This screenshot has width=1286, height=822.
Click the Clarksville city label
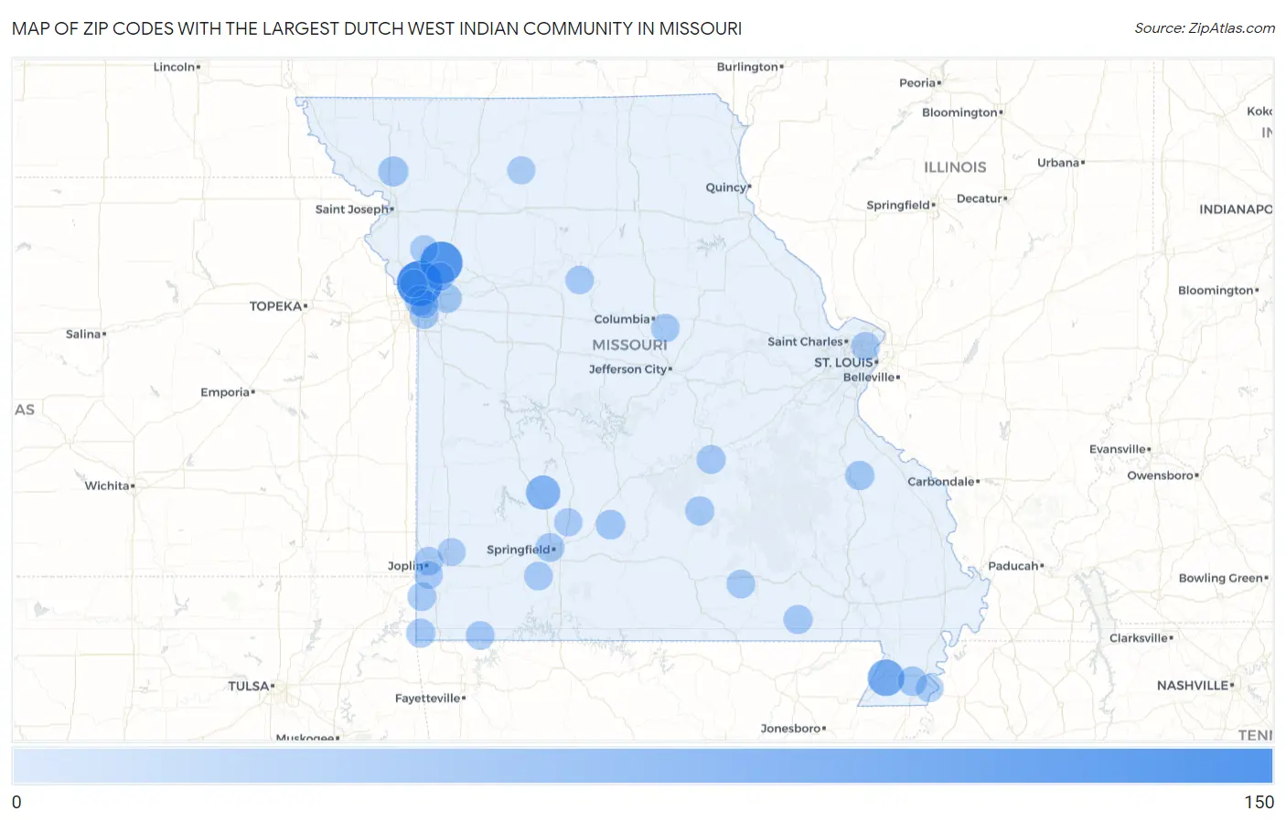pos(1139,637)
